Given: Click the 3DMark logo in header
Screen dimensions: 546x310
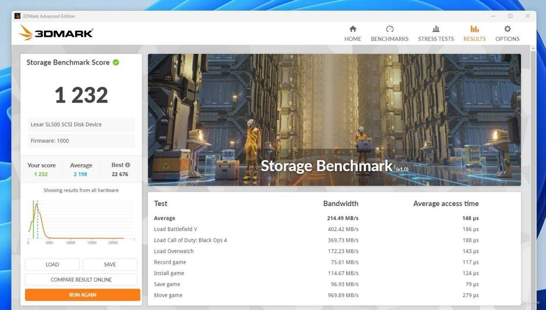Looking at the screenshot, I should point(56,33).
